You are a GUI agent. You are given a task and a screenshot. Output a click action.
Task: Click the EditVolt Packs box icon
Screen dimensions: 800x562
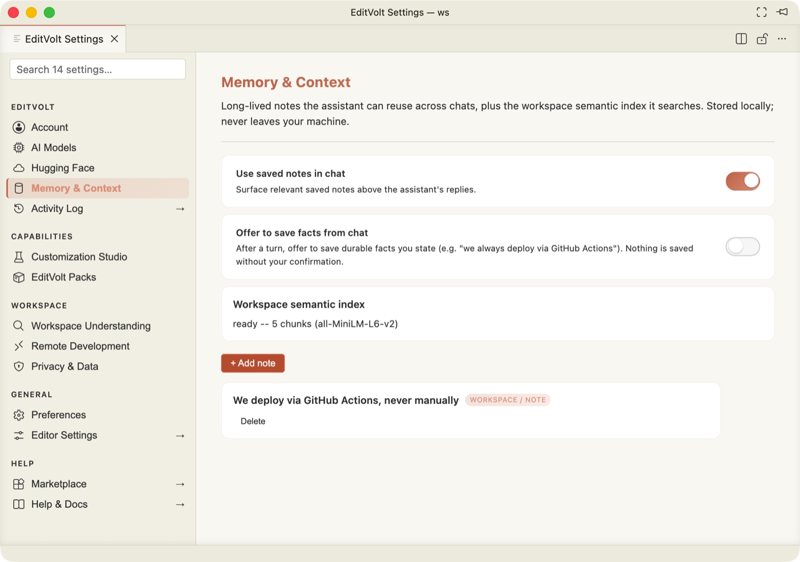19,278
